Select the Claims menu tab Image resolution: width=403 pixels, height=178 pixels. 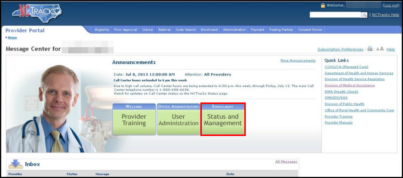(148, 30)
